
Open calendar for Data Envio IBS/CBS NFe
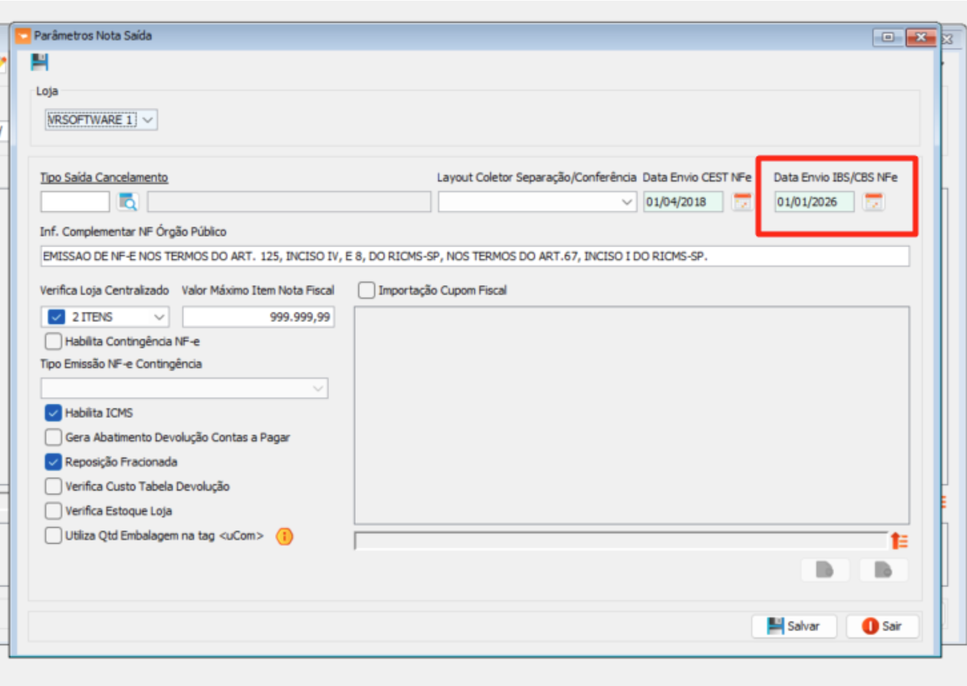point(873,202)
